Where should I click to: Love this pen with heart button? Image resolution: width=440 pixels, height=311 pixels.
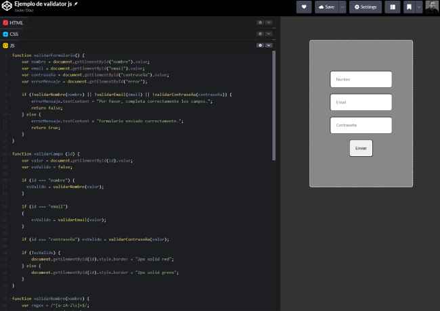[304, 7]
